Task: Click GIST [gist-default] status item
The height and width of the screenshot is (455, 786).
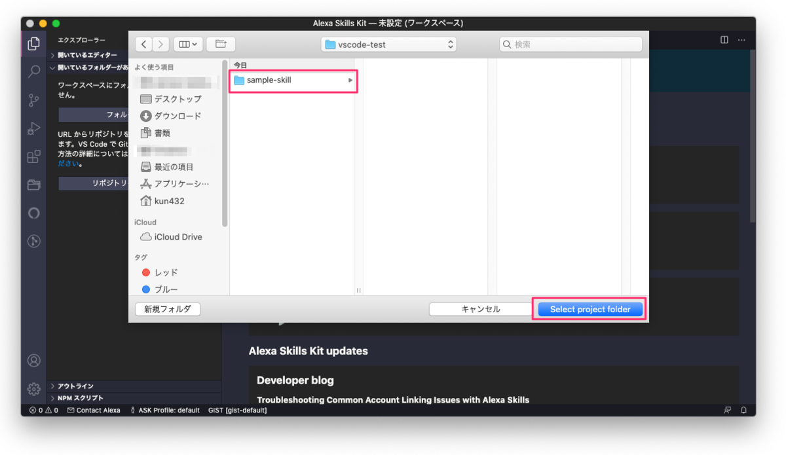Action: point(237,410)
